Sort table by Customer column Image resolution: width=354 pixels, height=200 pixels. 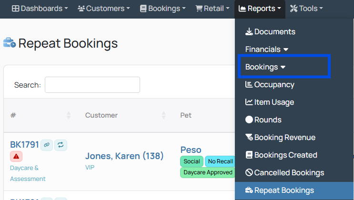[125, 115]
